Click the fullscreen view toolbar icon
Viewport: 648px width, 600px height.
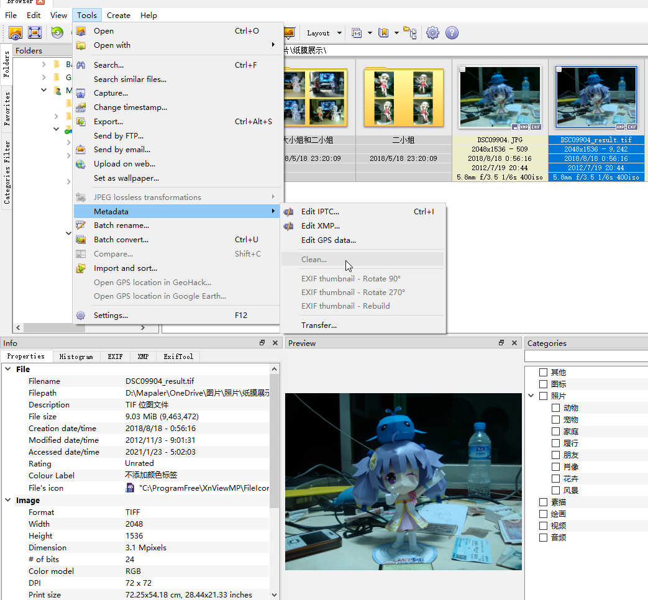[35, 33]
